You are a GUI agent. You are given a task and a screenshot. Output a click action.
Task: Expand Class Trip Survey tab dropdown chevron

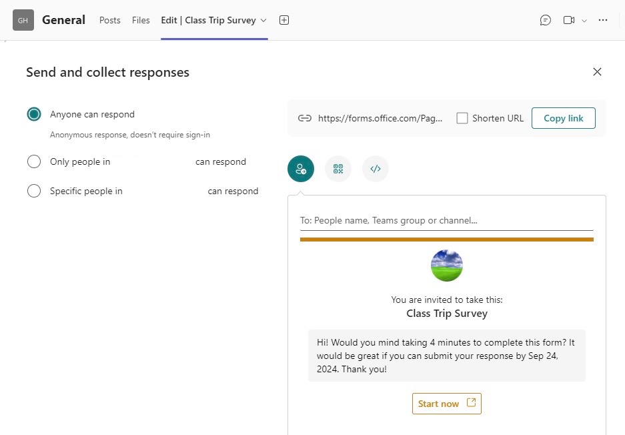click(x=263, y=20)
